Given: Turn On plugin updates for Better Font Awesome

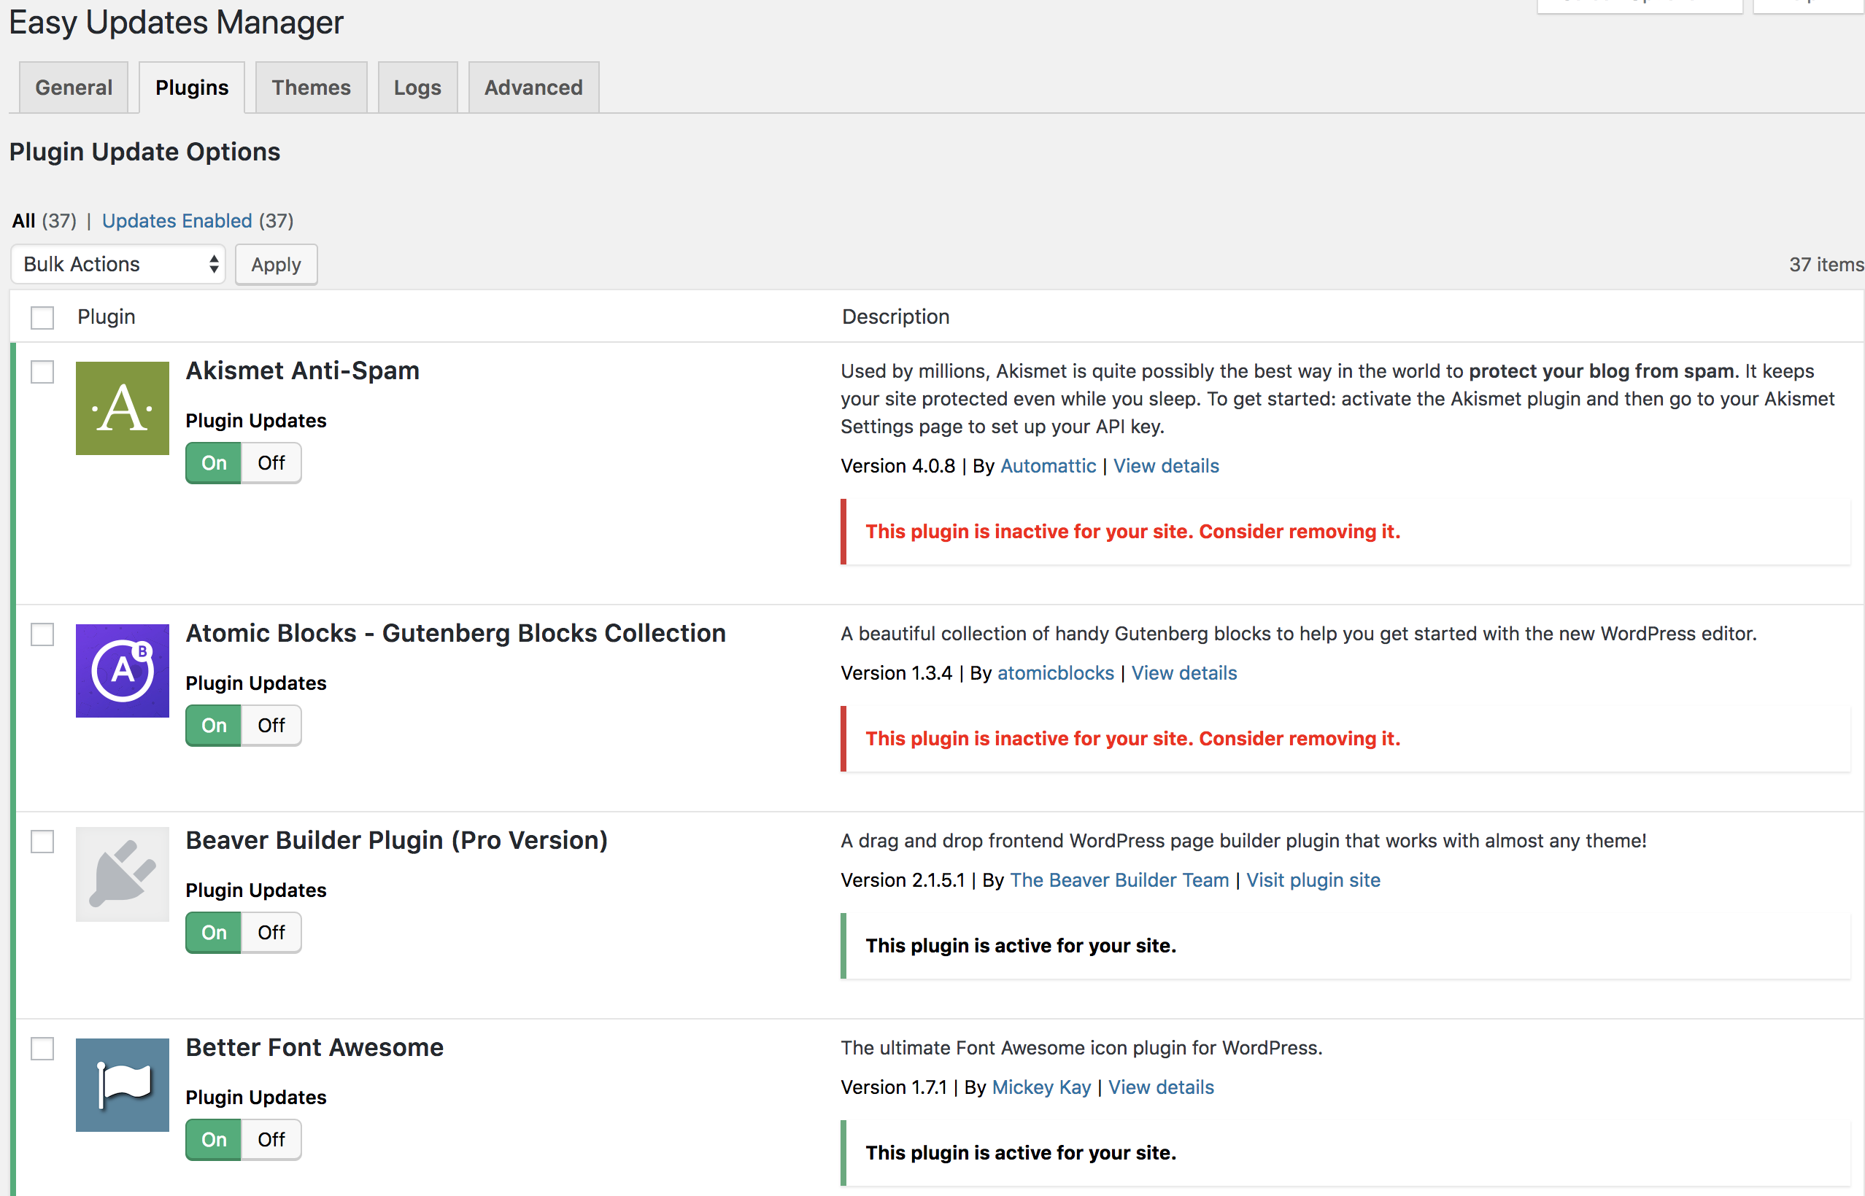Looking at the screenshot, I should (214, 1140).
